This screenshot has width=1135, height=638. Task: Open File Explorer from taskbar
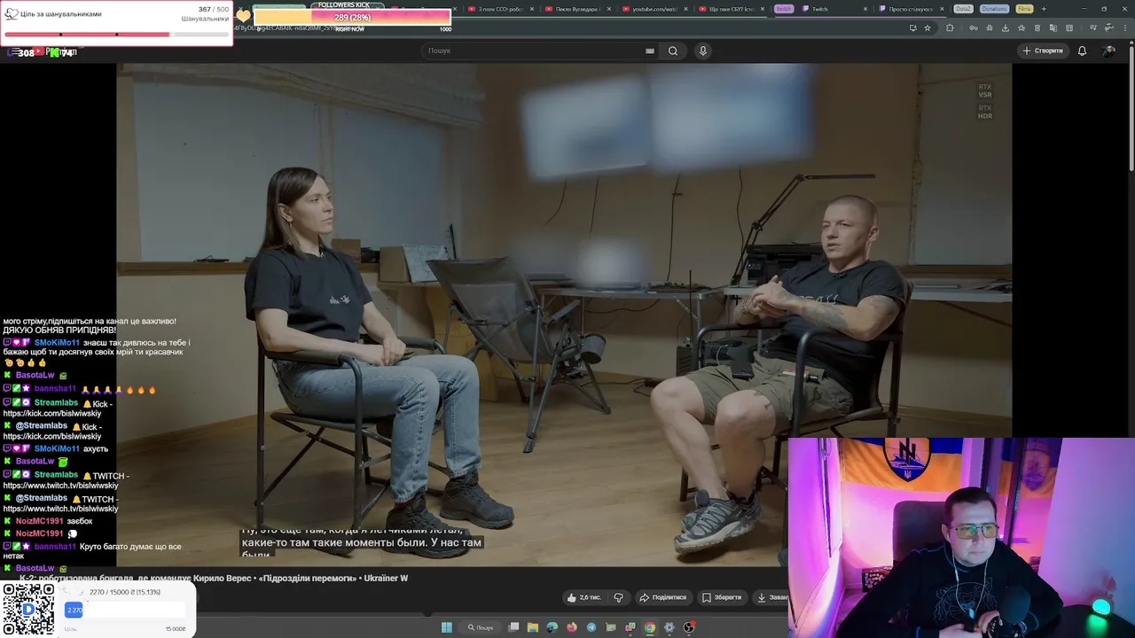533,627
